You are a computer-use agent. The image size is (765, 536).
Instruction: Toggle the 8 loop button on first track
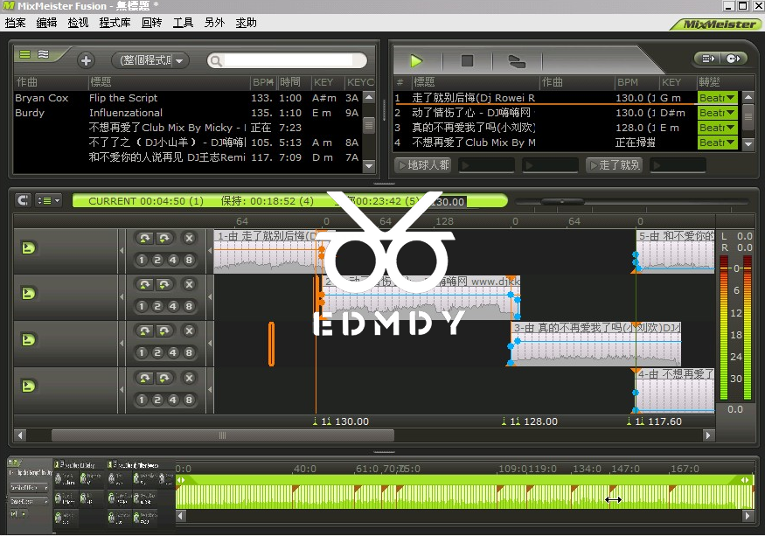tap(189, 261)
